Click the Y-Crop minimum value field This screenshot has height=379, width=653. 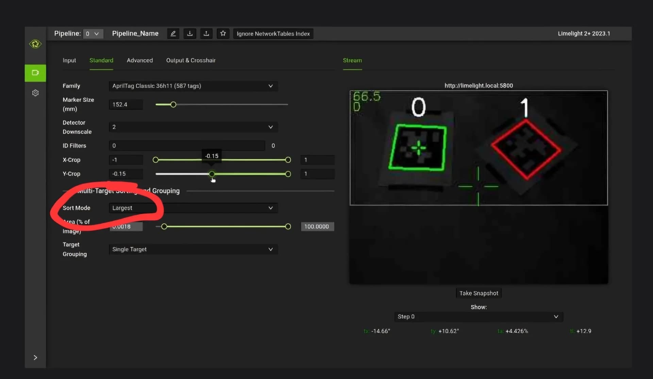(x=126, y=174)
